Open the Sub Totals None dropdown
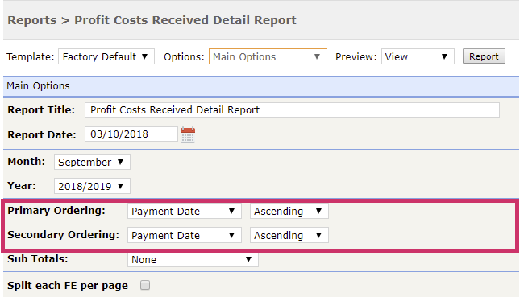Image resolution: width=520 pixels, height=297 pixels. 193,260
